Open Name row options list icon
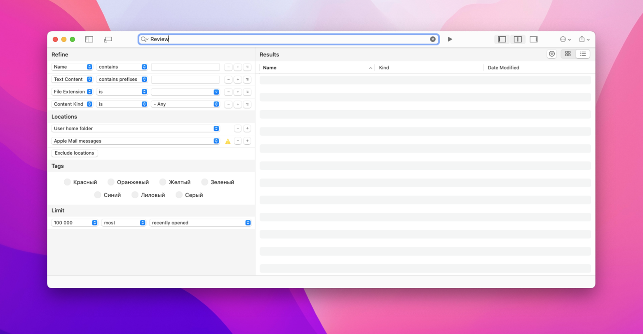The height and width of the screenshot is (334, 643). point(247,67)
